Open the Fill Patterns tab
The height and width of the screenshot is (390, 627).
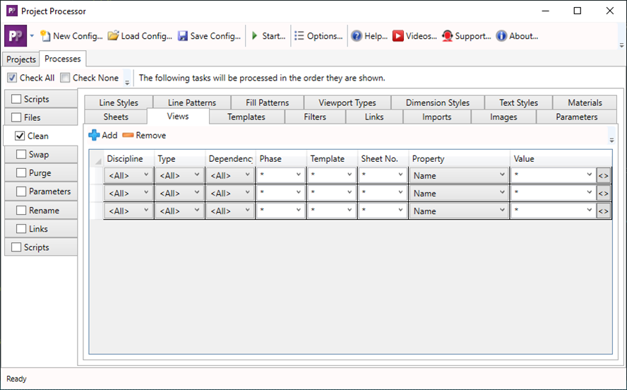(x=268, y=103)
